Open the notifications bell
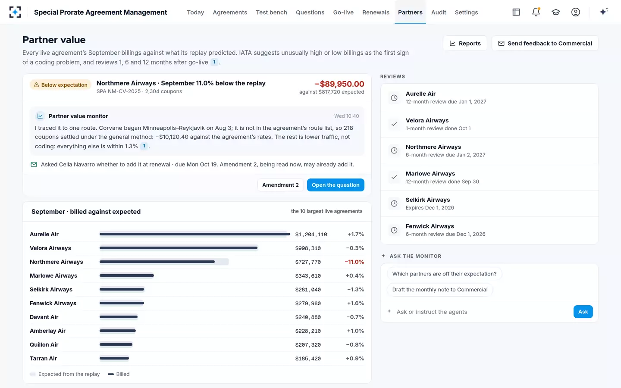 [536, 12]
